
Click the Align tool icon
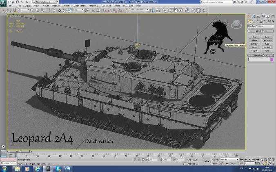(x=158, y=11)
